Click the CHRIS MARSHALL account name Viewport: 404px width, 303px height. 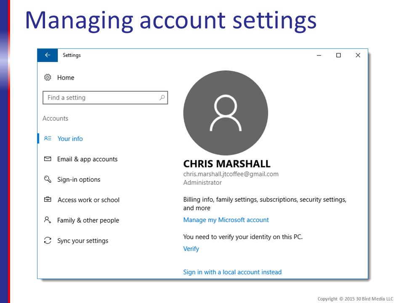tap(227, 164)
